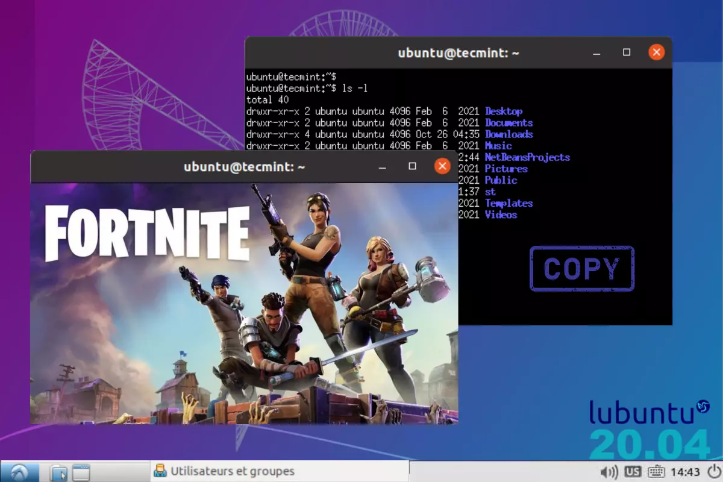This screenshot has width=723, height=482.
Task: Click the Documents directory in terminal listing
Action: 509,123
